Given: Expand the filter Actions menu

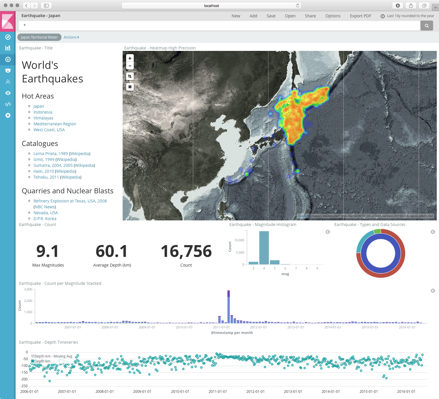Looking at the screenshot, I should pos(71,37).
